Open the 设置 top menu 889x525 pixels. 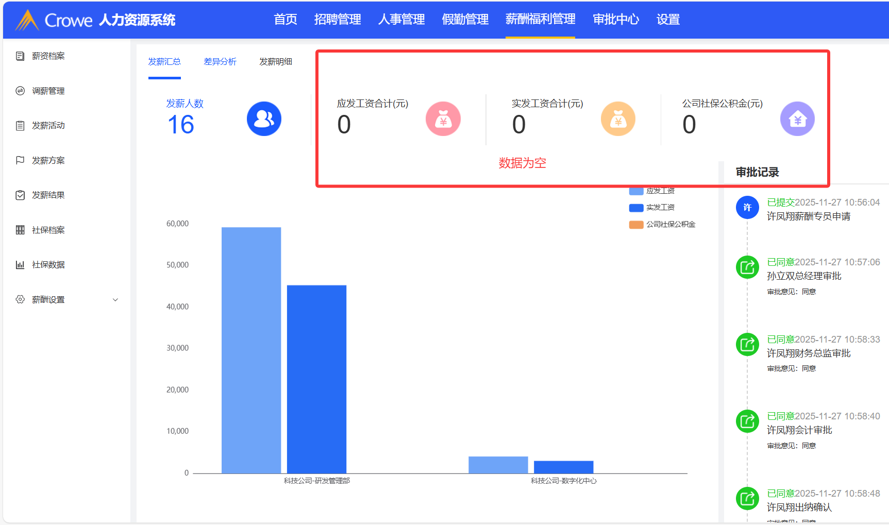pyautogui.click(x=668, y=20)
